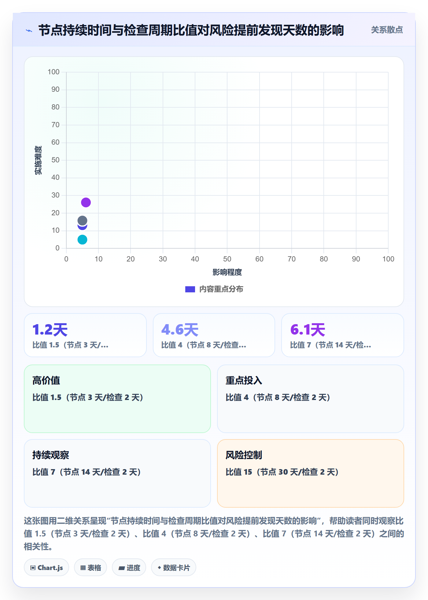
Task: Click the 影响程度 x-axis title
Action: pos(227,272)
